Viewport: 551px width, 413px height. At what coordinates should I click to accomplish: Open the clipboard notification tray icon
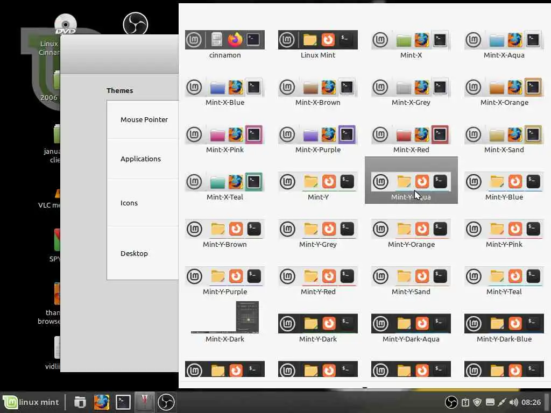point(465,402)
